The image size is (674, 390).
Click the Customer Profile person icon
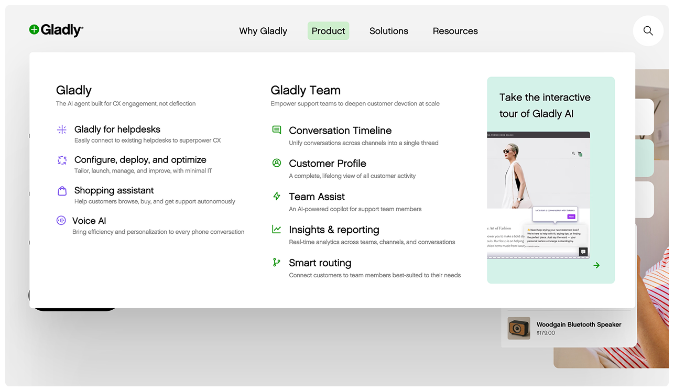click(x=277, y=163)
